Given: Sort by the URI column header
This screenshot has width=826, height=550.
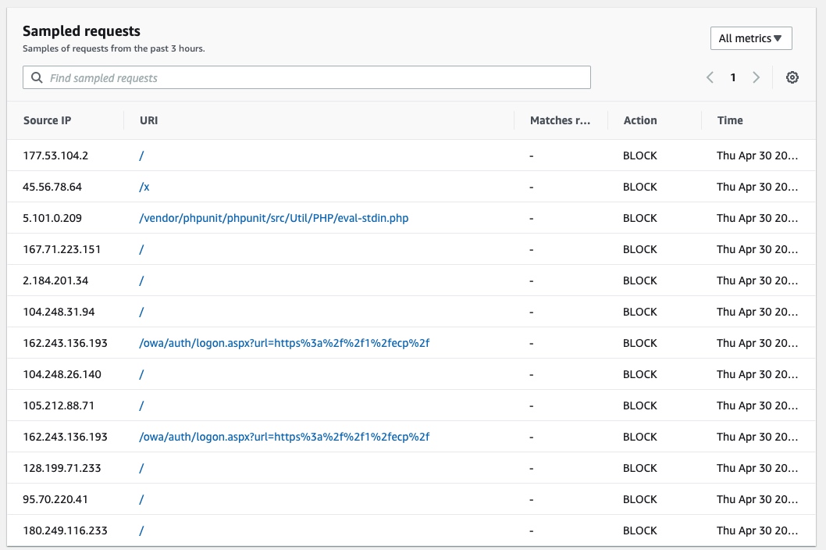Looking at the screenshot, I should pyautogui.click(x=148, y=120).
